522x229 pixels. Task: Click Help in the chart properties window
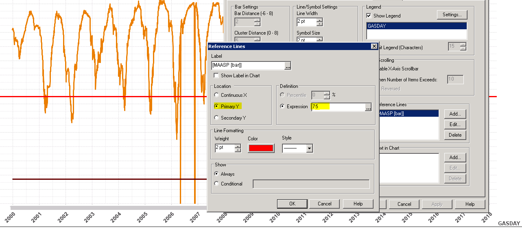tap(470, 204)
